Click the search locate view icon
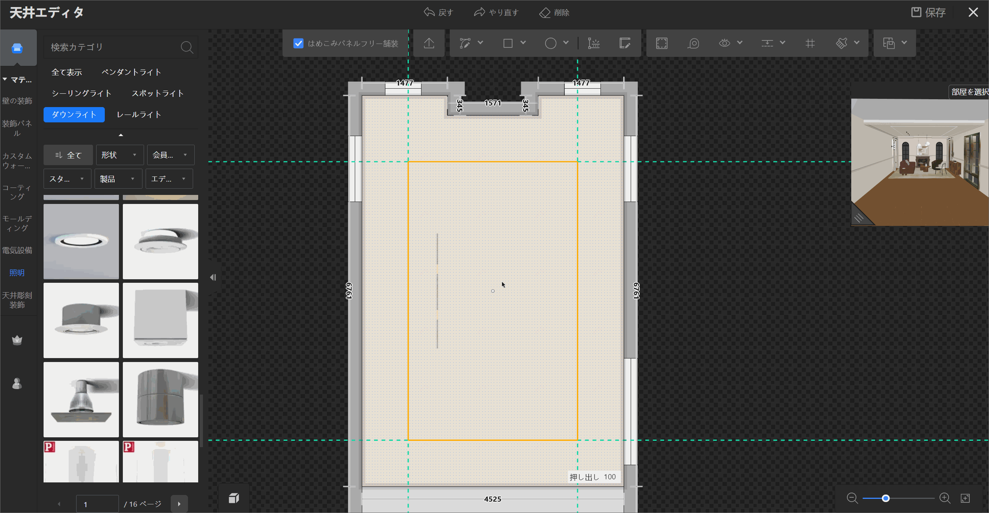This screenshot has width=989, height=513. (x=693, y=43)
